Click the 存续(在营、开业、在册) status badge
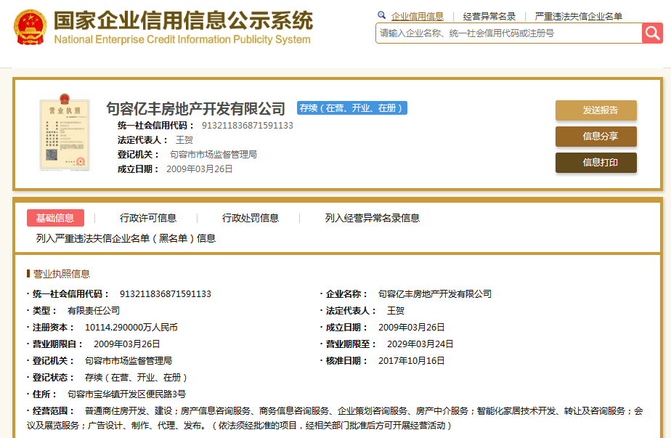The image size is (671, 438). click(x=351, y=108)
